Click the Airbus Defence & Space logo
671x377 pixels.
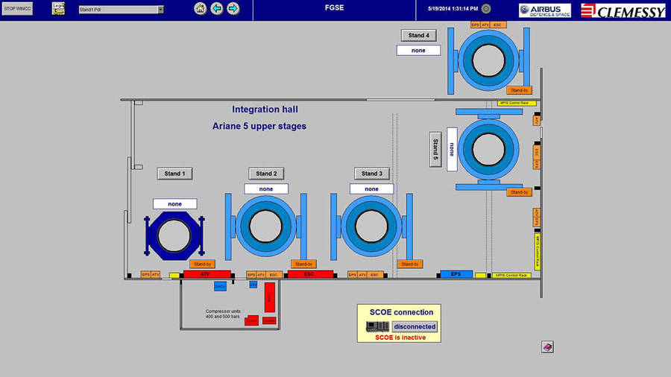tap(545, 10)
